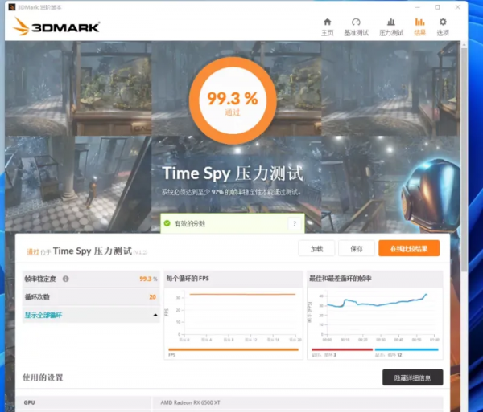Open the Options (选项) gear icon
Screen dimensions: 483x412
click(443, 22)
